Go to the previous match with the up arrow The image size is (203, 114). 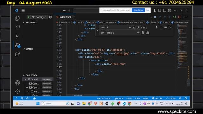(156, 28)
